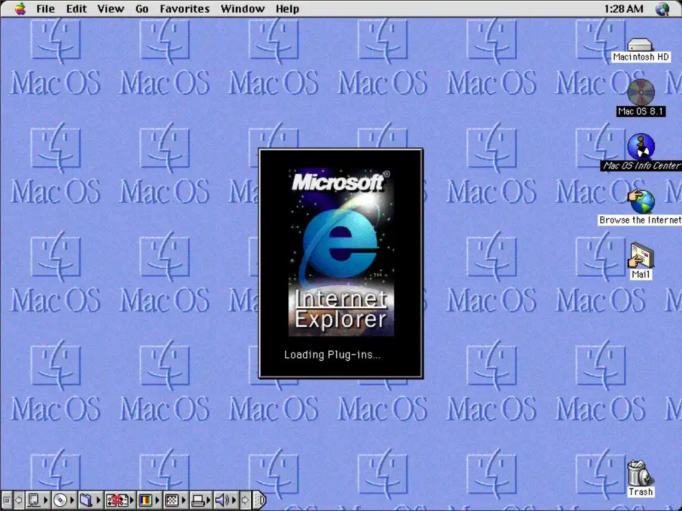Open the File menu
The image size is (682, 511).
click(x=45, y=9)
